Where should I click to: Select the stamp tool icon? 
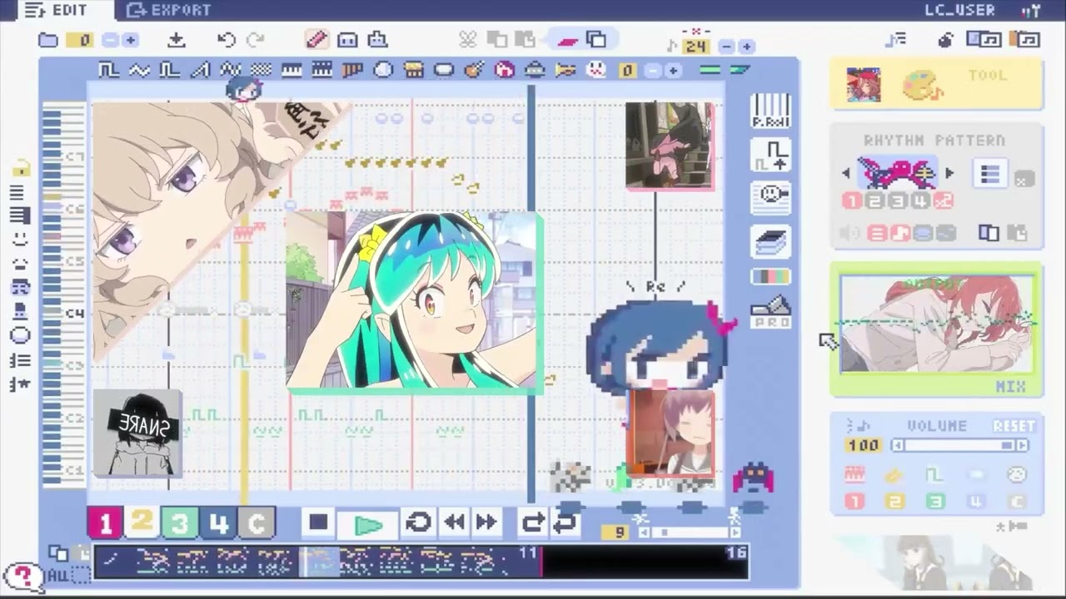(x=377, y=39)
